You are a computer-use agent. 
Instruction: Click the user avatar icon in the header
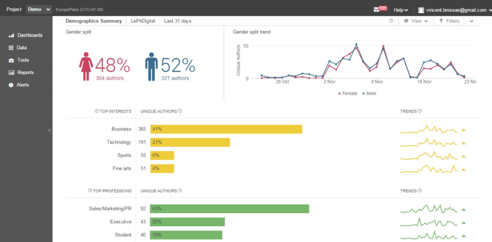421,10
